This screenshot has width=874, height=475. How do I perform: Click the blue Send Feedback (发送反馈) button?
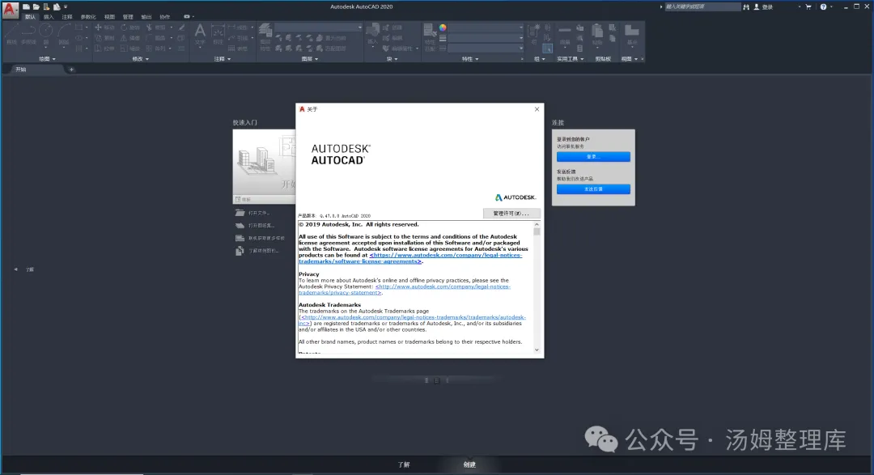(x=593, y=189)
